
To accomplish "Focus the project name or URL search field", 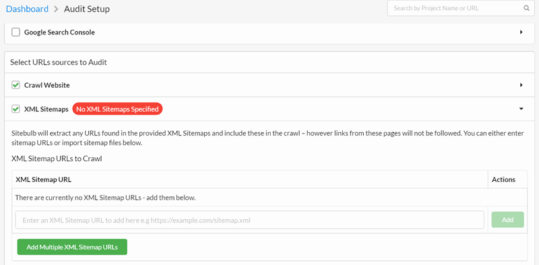I will point(461,8).
